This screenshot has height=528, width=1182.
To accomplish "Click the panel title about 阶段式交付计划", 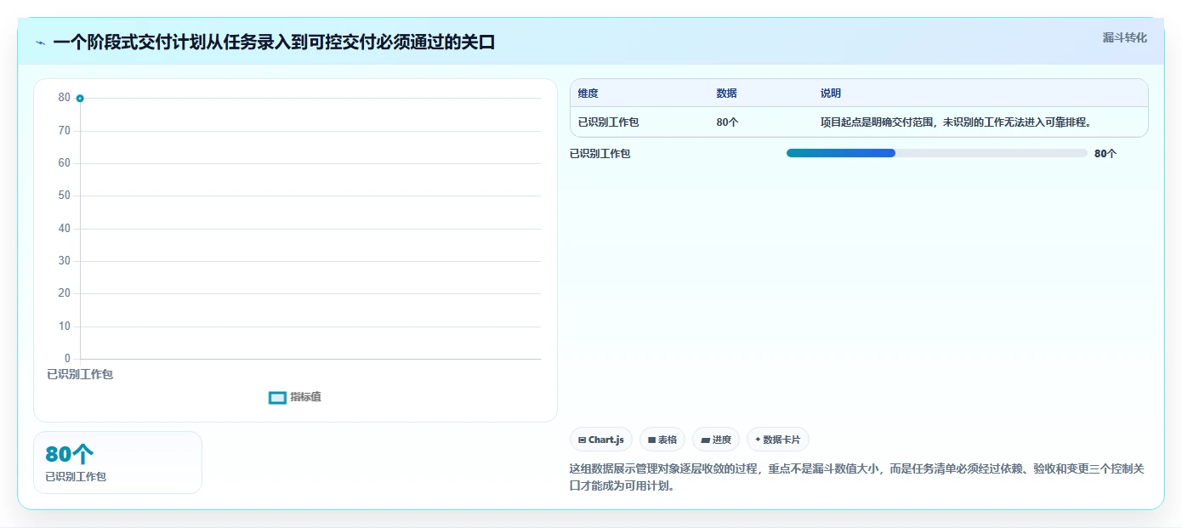I will pos(274,43).
